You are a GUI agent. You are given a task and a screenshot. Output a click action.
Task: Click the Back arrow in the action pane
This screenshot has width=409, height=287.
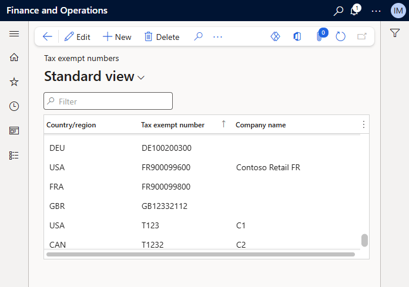point(48,36)
